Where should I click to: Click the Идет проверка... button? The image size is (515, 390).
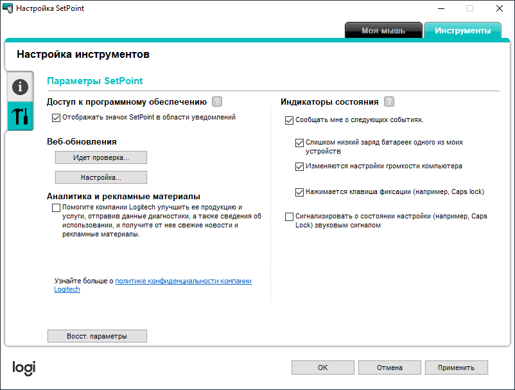click(101, 157)
